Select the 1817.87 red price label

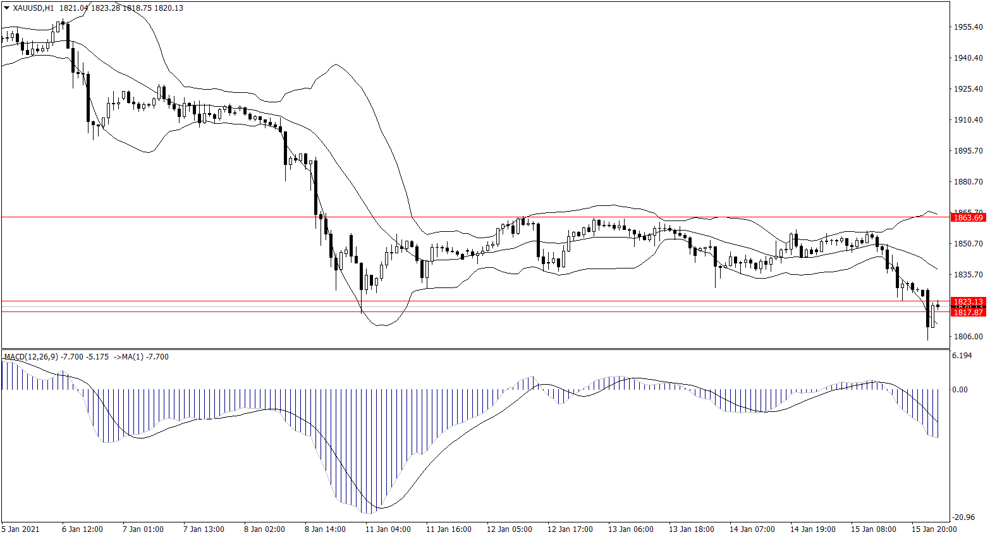click(968, 313)
